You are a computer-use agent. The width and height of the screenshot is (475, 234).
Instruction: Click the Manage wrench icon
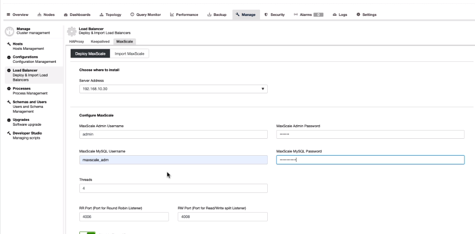point(237,15)
